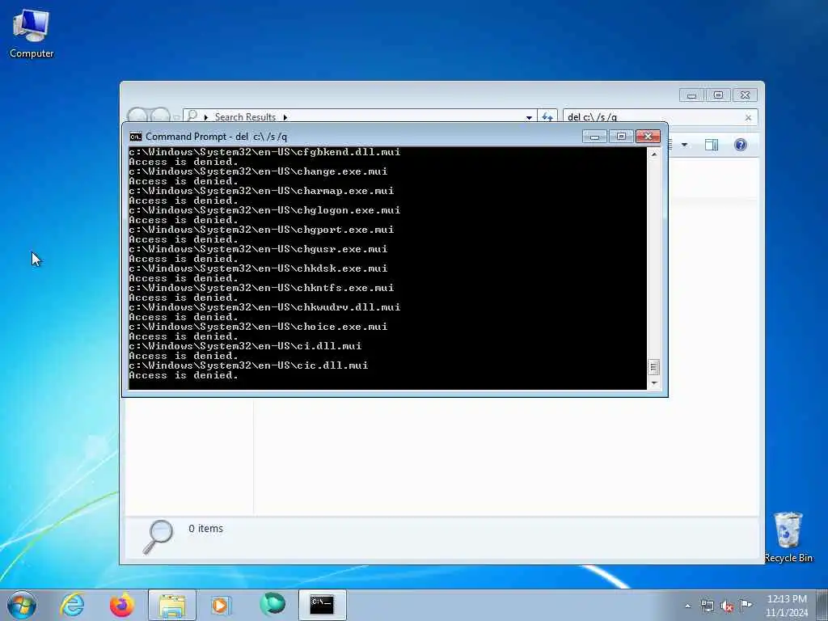Click the magnifier icon in details pane
828x621 pixels.
click(x=158, y=537)
